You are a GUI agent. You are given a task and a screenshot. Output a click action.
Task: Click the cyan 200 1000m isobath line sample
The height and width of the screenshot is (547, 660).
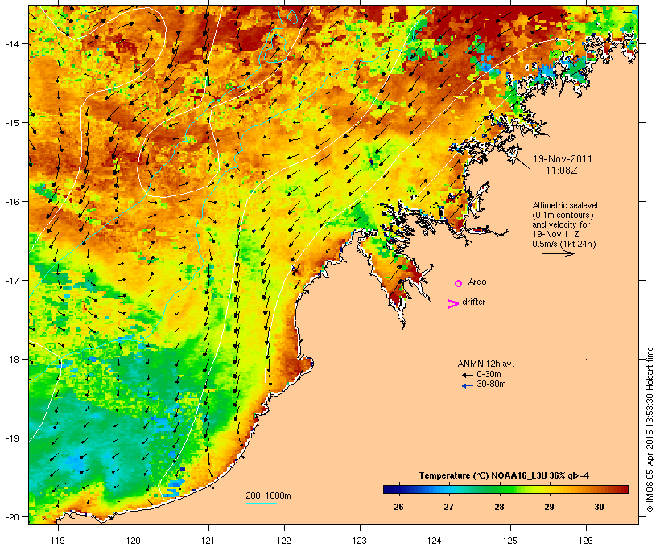(262, 504)
